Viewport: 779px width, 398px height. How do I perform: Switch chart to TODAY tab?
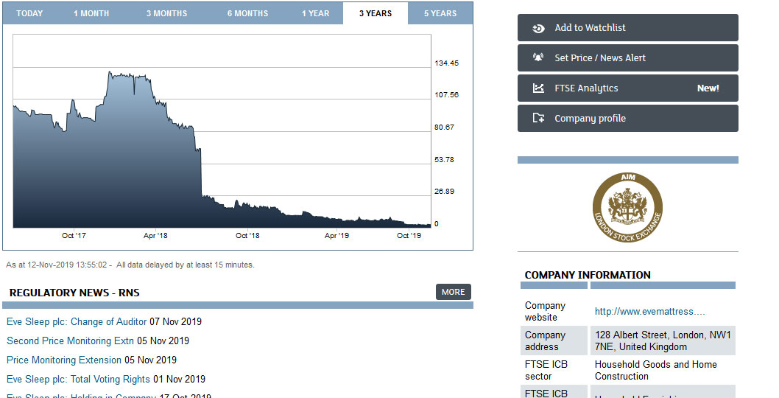[x=29, y=13]
